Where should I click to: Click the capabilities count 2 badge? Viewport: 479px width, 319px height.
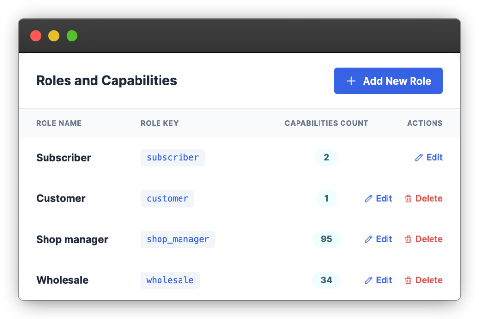coord(326,157)
